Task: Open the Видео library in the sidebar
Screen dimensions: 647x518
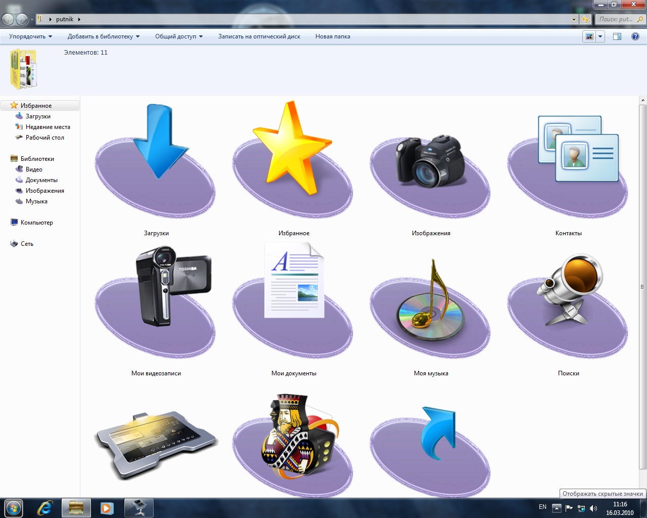Action: [34, 169]
